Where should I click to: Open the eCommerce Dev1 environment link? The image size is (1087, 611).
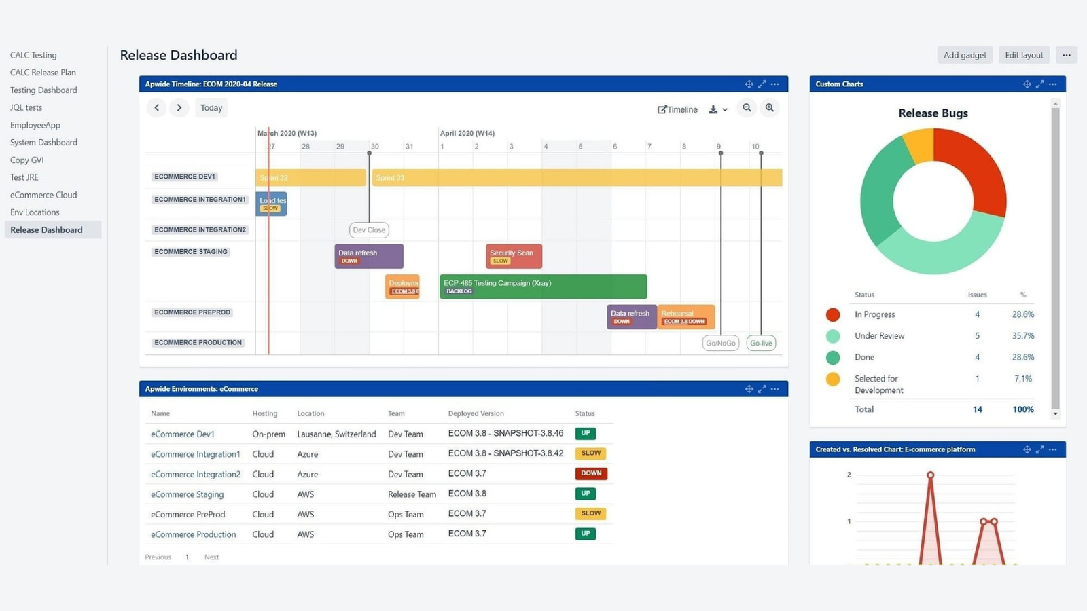182,434
